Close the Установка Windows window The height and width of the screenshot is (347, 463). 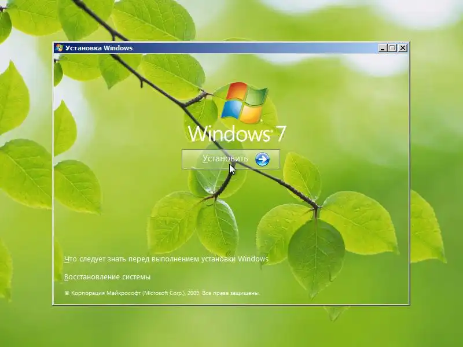403,48
